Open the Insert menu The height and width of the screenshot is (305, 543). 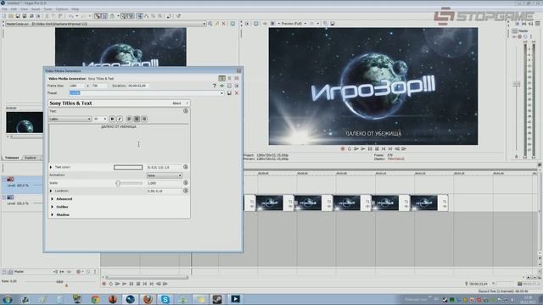click(36, 9)
